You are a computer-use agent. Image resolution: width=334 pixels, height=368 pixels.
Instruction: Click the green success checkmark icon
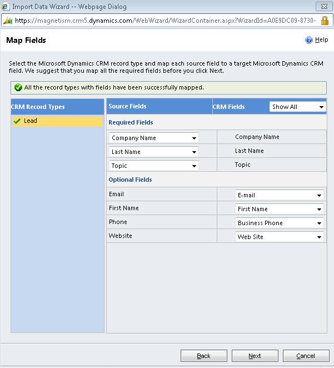point(18,87)
